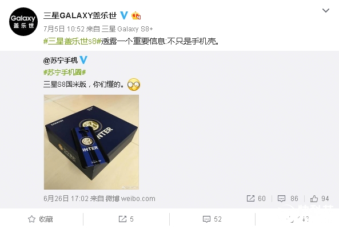The image size is (339, 229).
Task: Like this post in the bottom bar
Action: 298,219
